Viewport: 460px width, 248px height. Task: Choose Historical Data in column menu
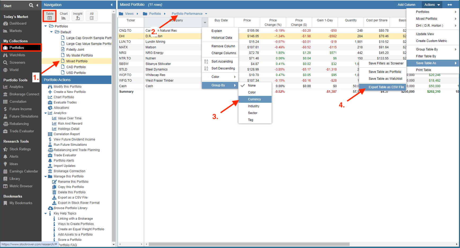pyautogui.click(x=220, y=38)
